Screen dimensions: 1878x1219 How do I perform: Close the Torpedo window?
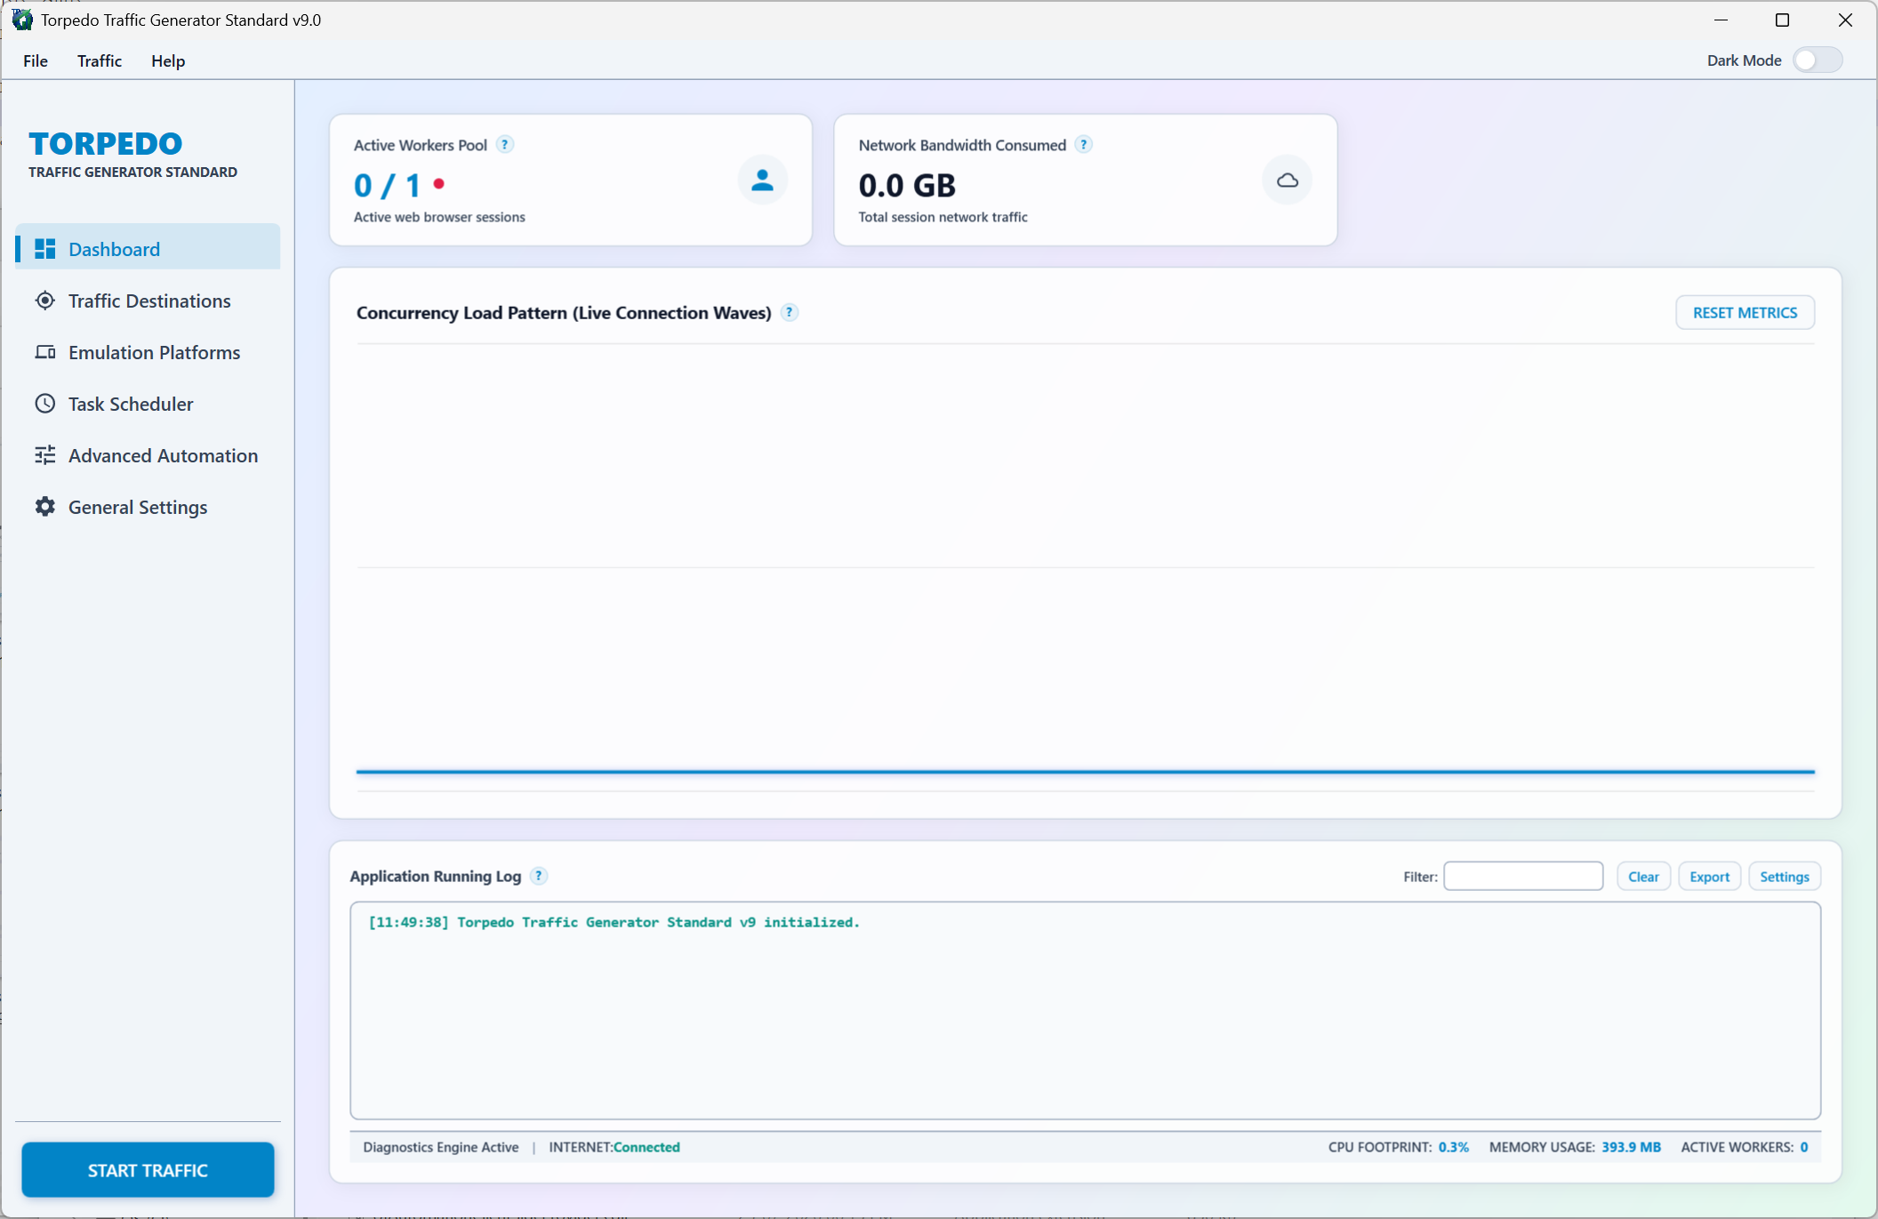1845,20
